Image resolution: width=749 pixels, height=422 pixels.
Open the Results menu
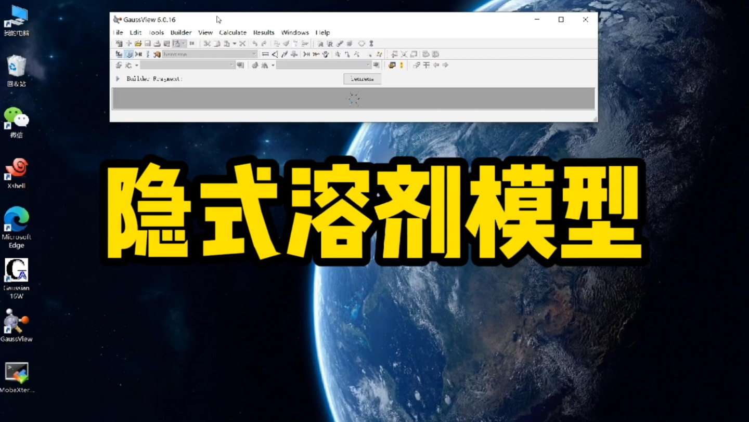click(264, 32)
